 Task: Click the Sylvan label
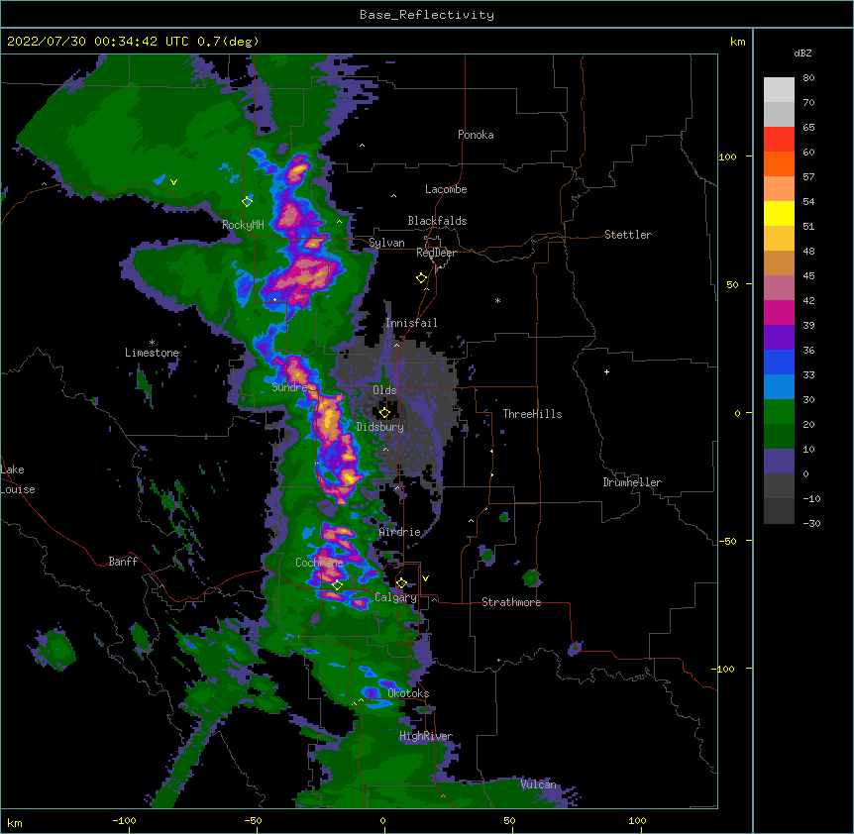click(386, 243)
